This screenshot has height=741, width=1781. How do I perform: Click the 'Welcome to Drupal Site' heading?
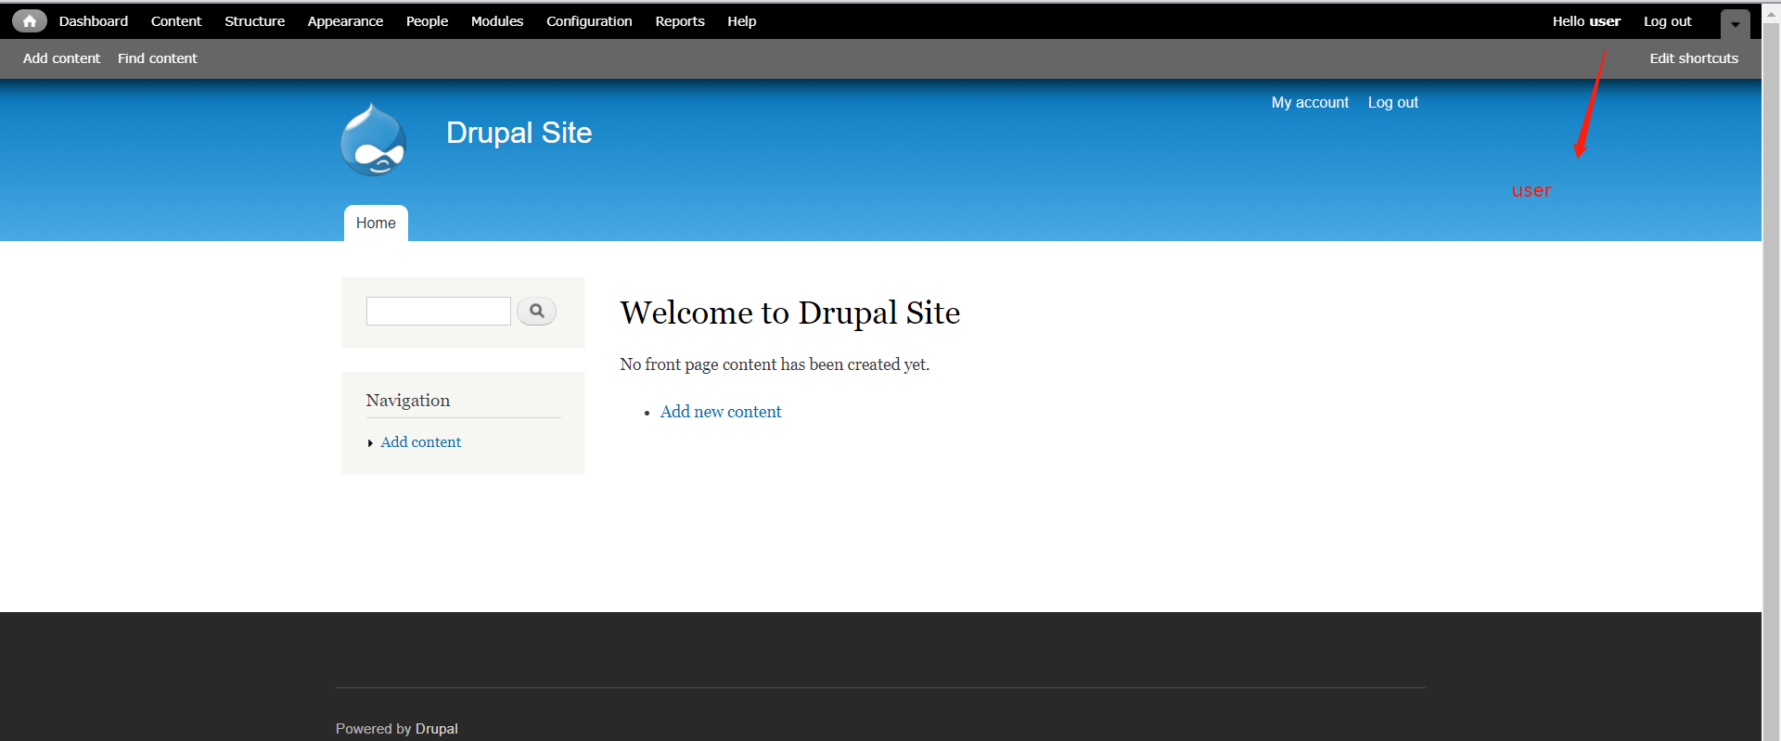[790, 313]
